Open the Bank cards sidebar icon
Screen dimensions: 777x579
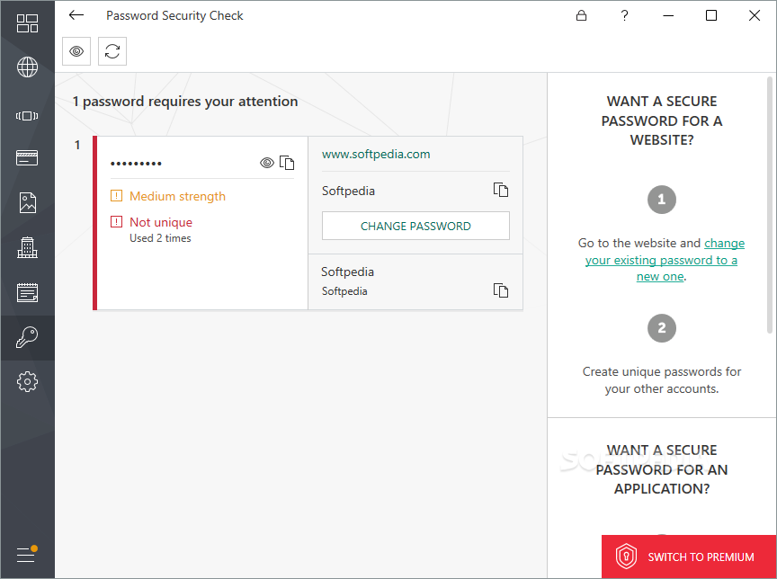(27, 158)
